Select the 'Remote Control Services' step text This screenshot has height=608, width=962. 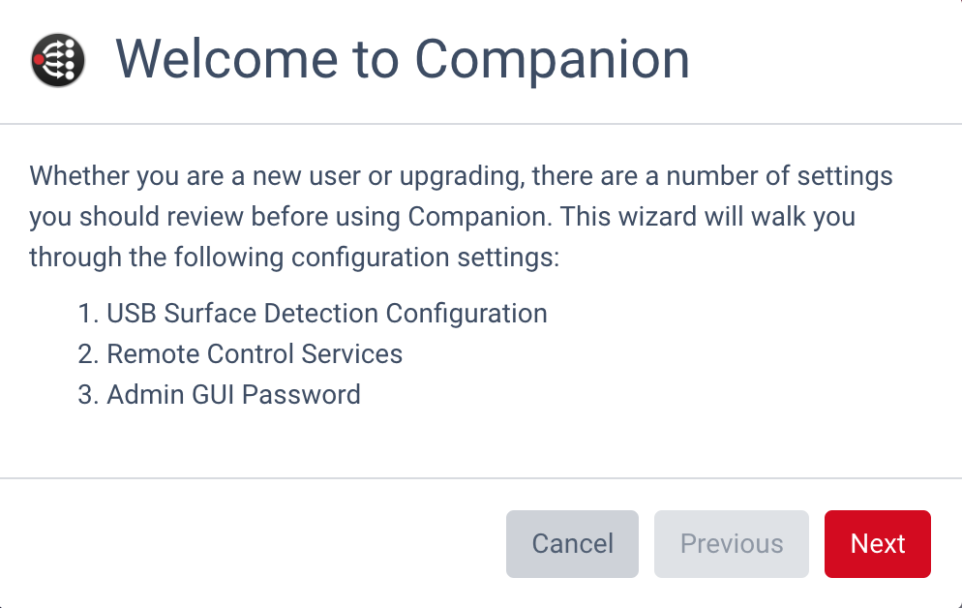pyautogui.click(x=256, y=354)
